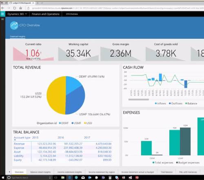The height and width of the screenshot is (180, 204).
Task: Open the Windows Start menu
Action: pos(3,178)
